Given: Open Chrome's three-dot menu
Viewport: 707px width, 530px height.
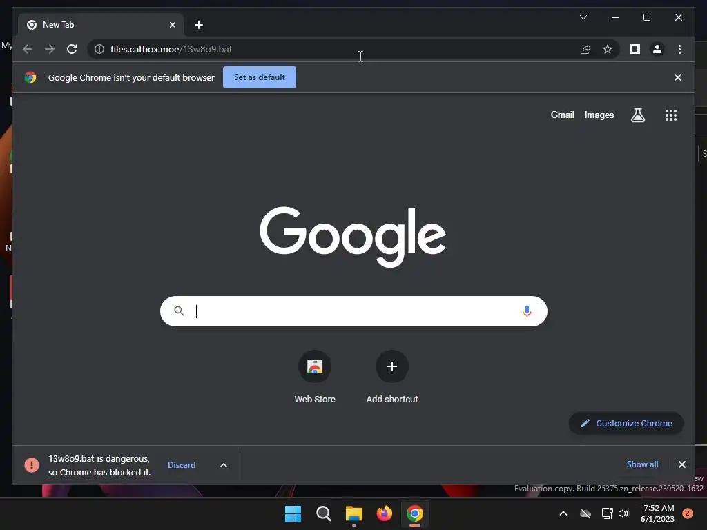Looking at the screenshot, I should click(x=679, y=49).
